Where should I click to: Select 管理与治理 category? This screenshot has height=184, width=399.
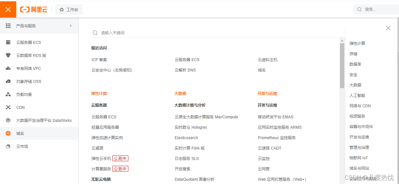click(359, 148)
